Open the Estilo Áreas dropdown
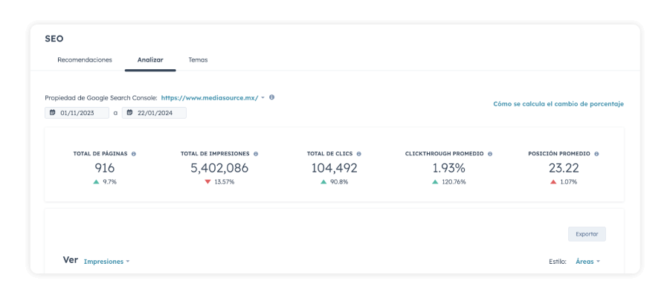Image resolution: width=670 pixels, height=298 pixels. 587,262
